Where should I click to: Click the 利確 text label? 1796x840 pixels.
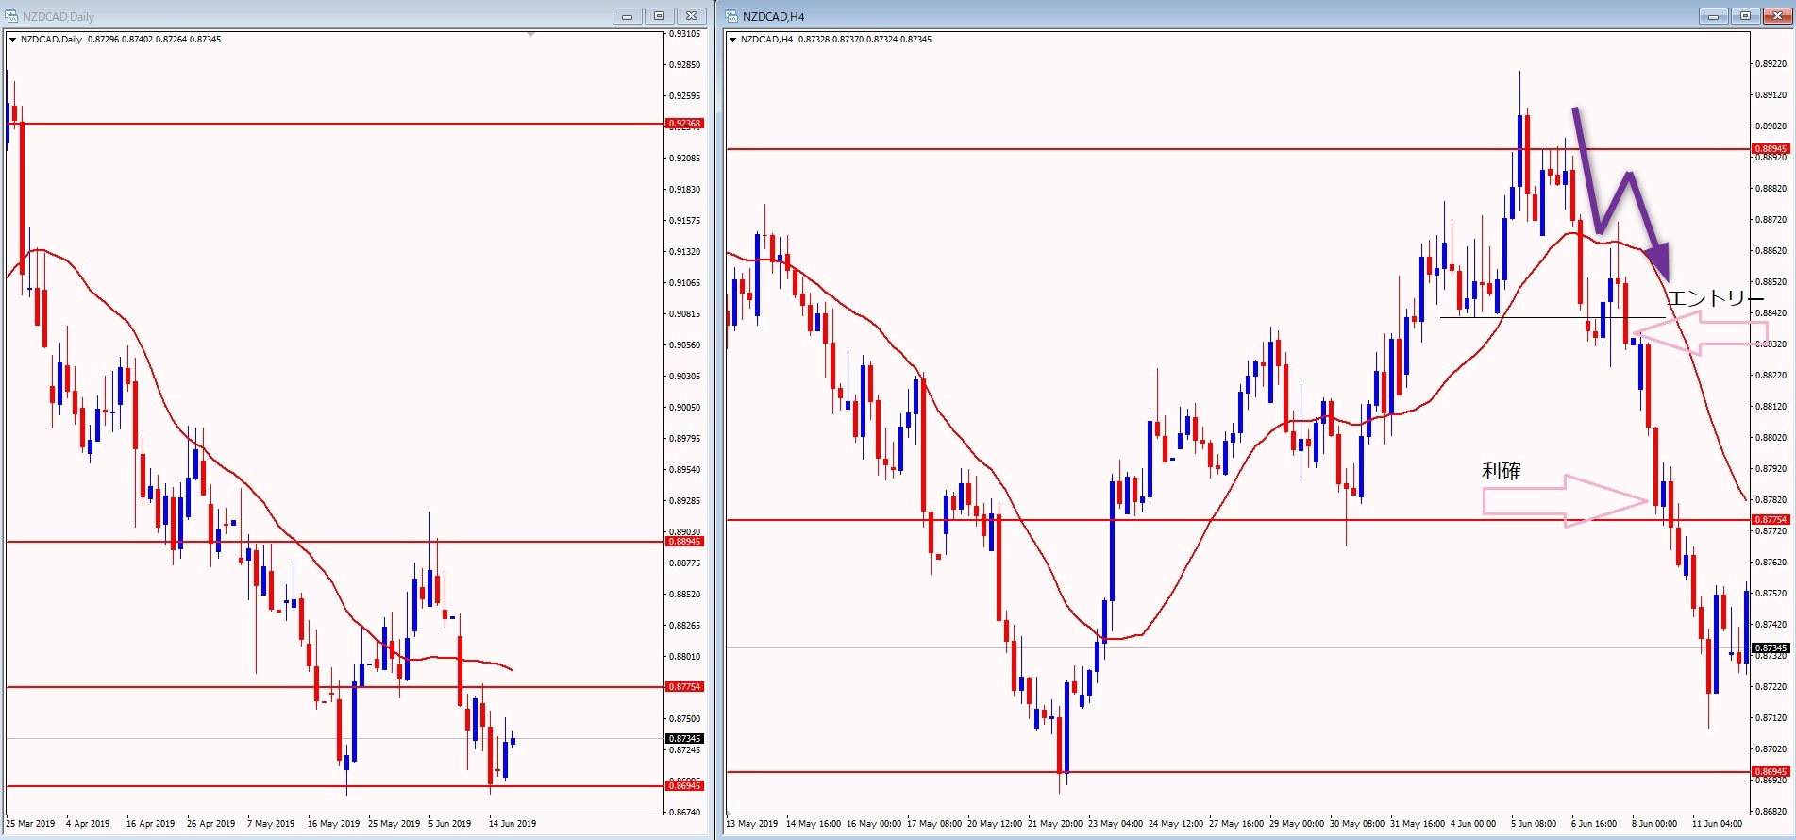(x=1501, y=471)
